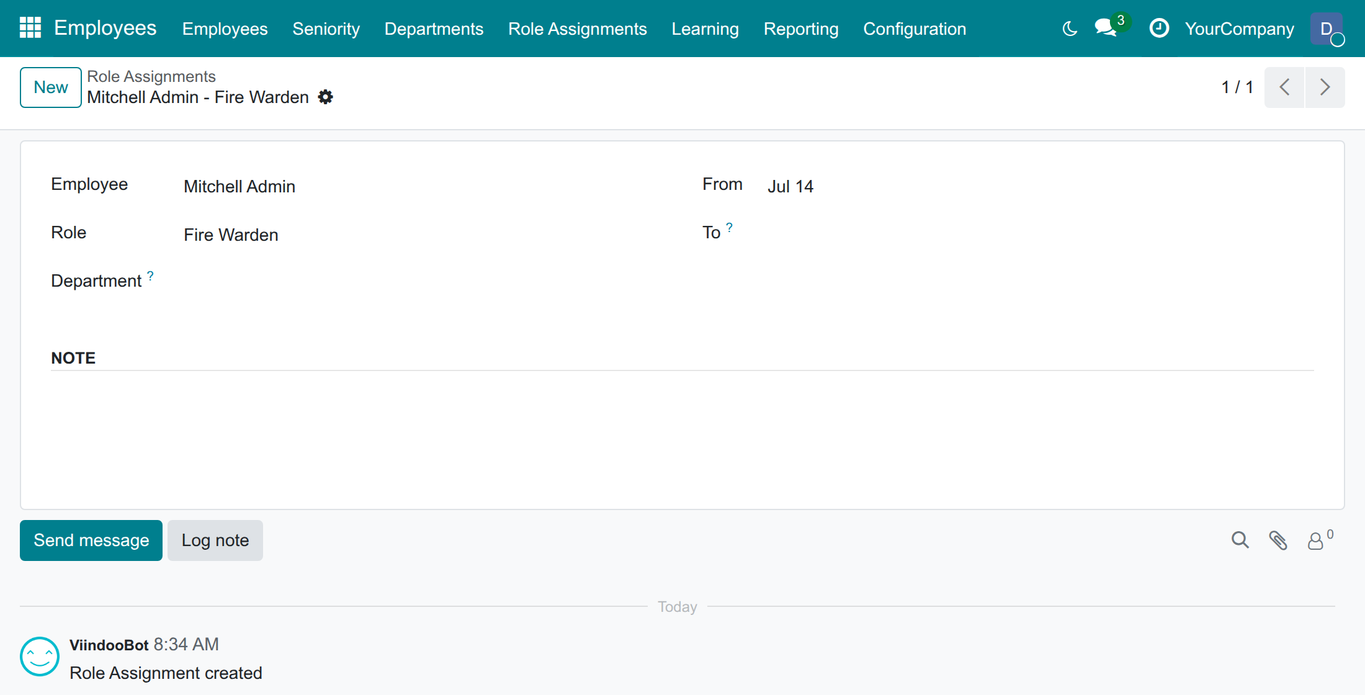Go to previous record arrow
This screenshot has width=1365, height=695.
coord(1284,87)
